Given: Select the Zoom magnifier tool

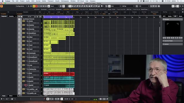Looking at the screenshot, I should pyautogui.click(x=87, y=6).
